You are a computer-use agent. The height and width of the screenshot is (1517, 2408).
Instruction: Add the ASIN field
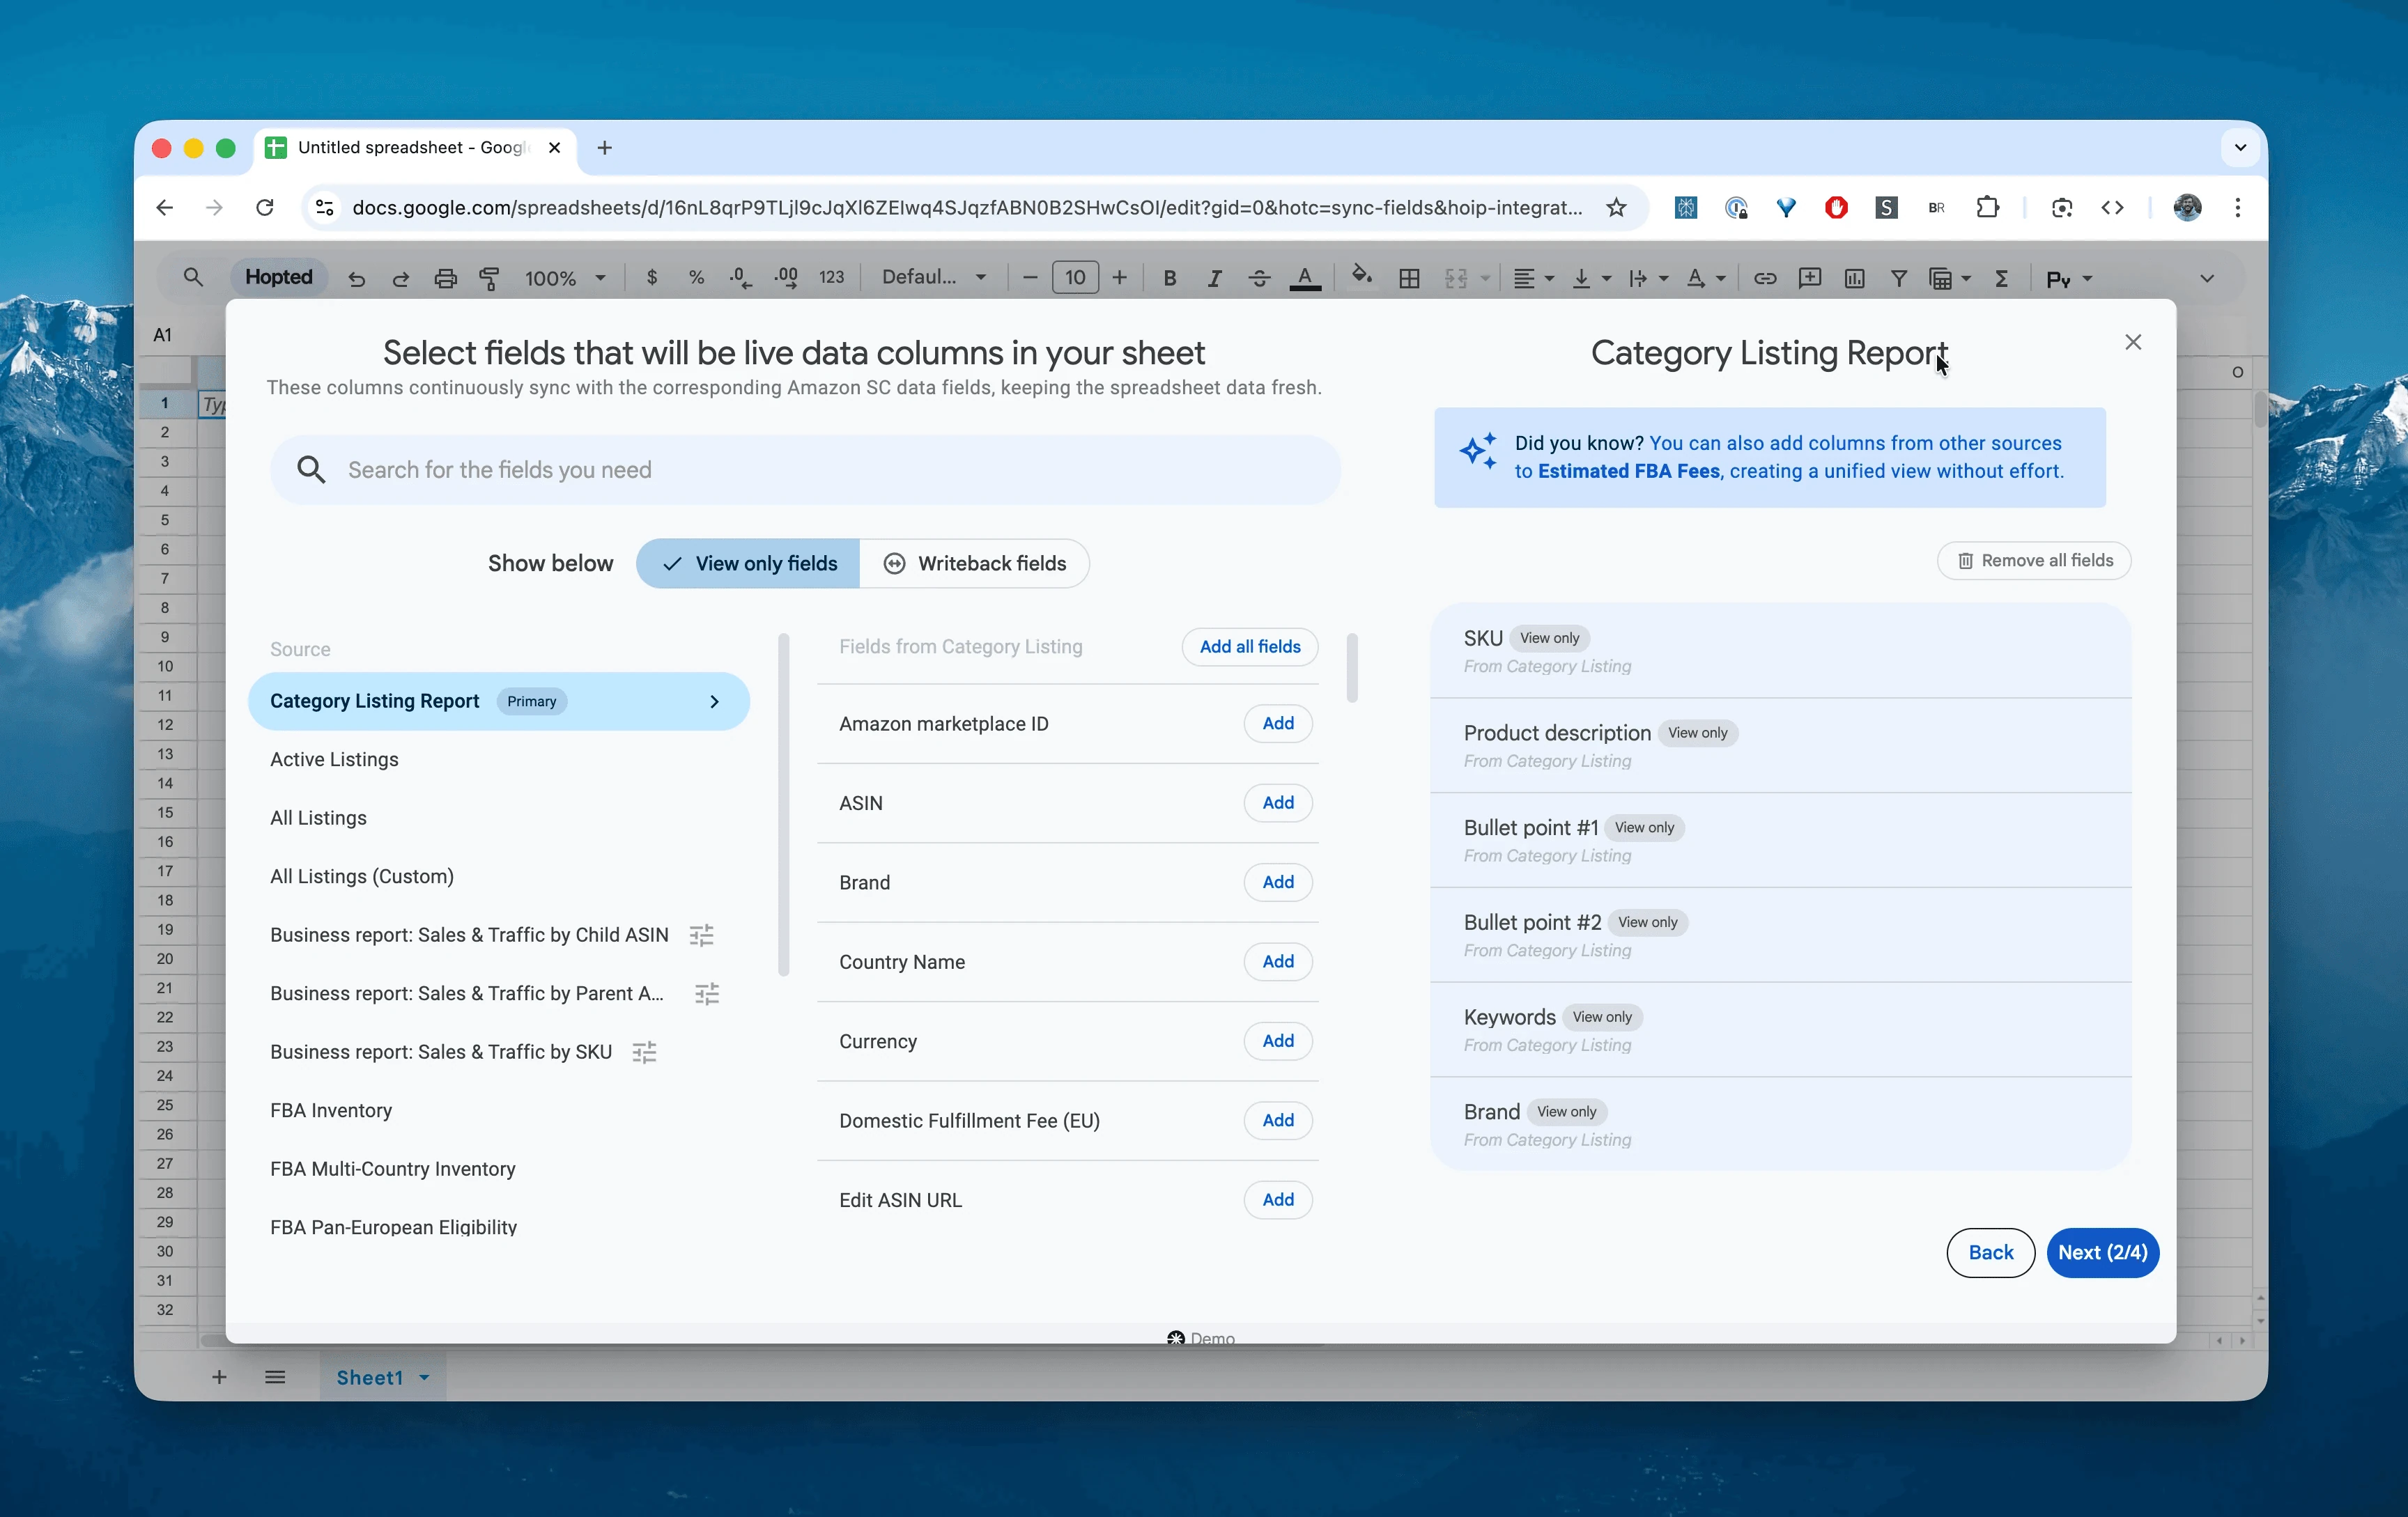pos(1278,802)
